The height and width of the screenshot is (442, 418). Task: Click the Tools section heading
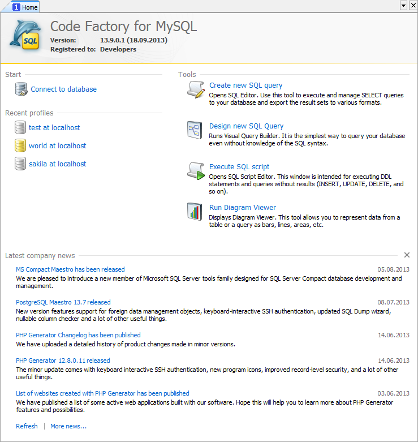pos(187,74)
